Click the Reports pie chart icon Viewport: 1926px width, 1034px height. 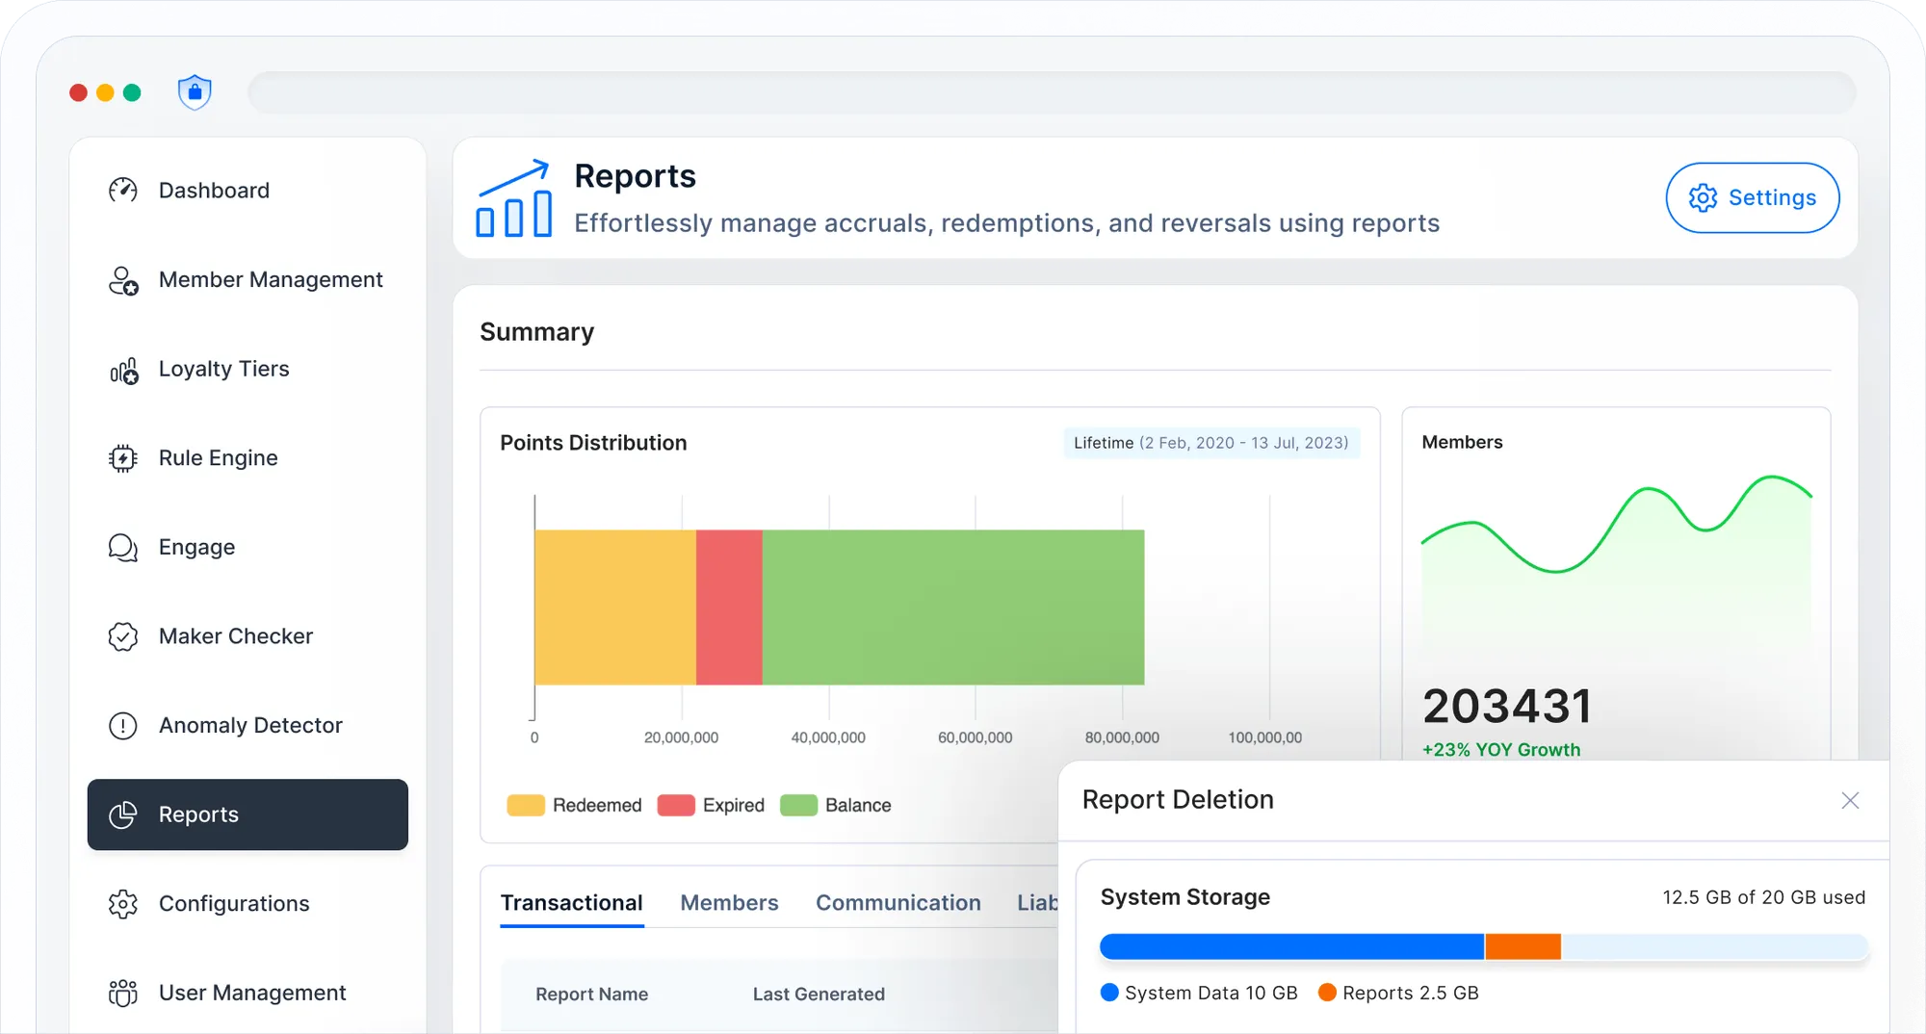click(x=123, y=814)
